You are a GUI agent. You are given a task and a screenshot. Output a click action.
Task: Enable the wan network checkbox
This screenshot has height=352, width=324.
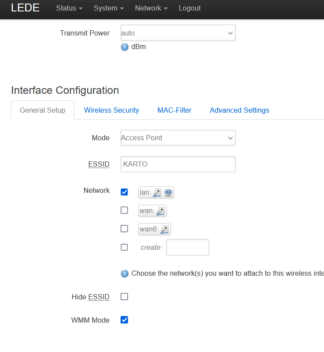(125, 210)
